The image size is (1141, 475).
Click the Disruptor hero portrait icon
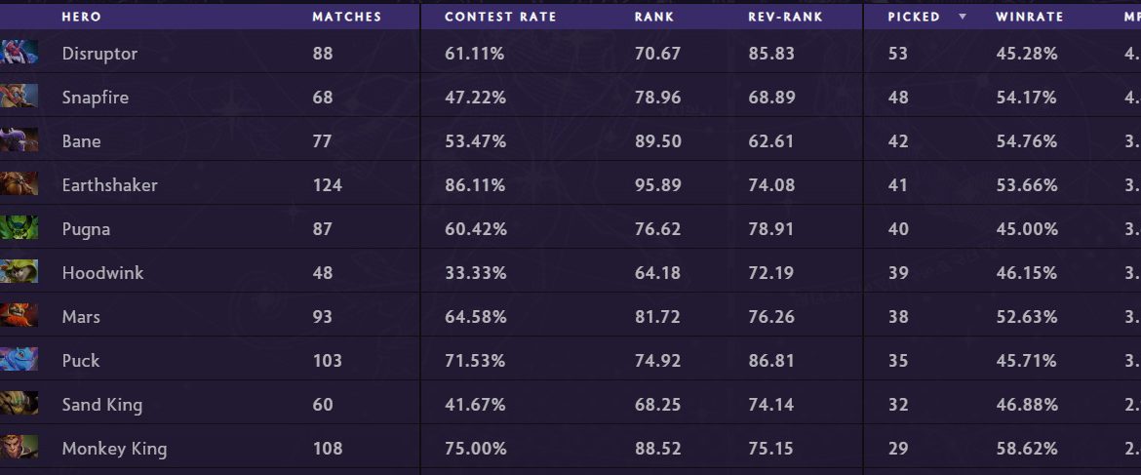point(20,53)
